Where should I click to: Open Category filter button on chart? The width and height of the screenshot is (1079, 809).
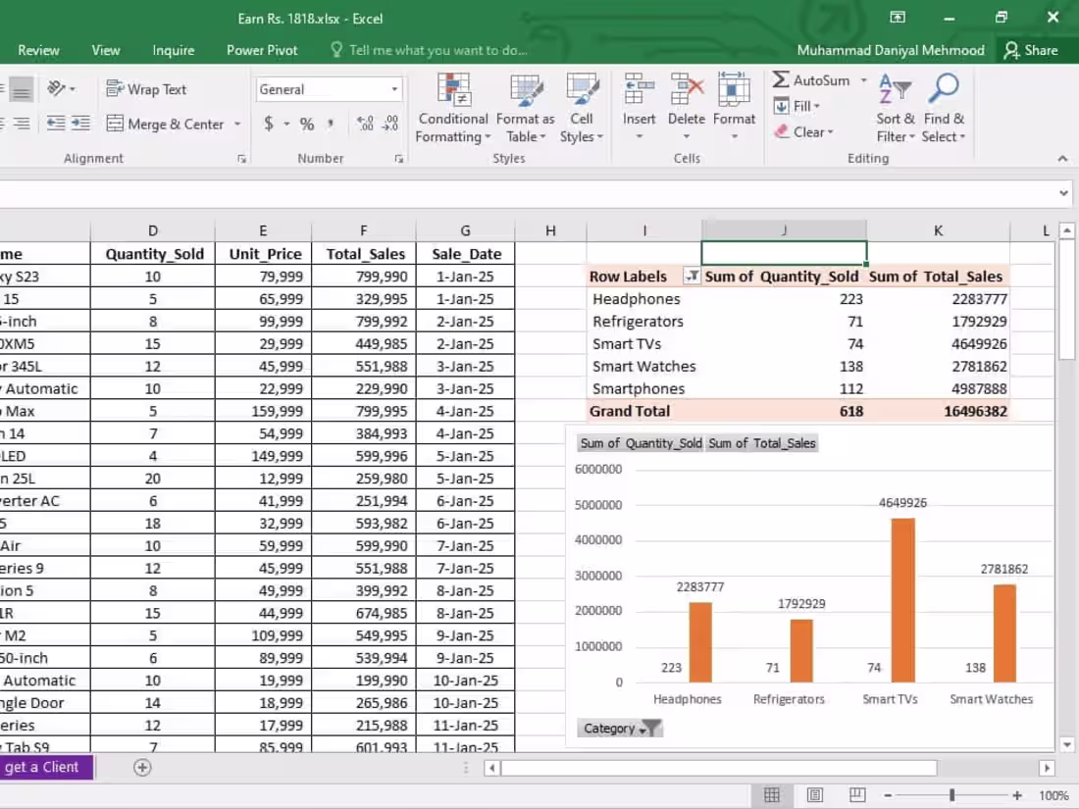[619, 728]
